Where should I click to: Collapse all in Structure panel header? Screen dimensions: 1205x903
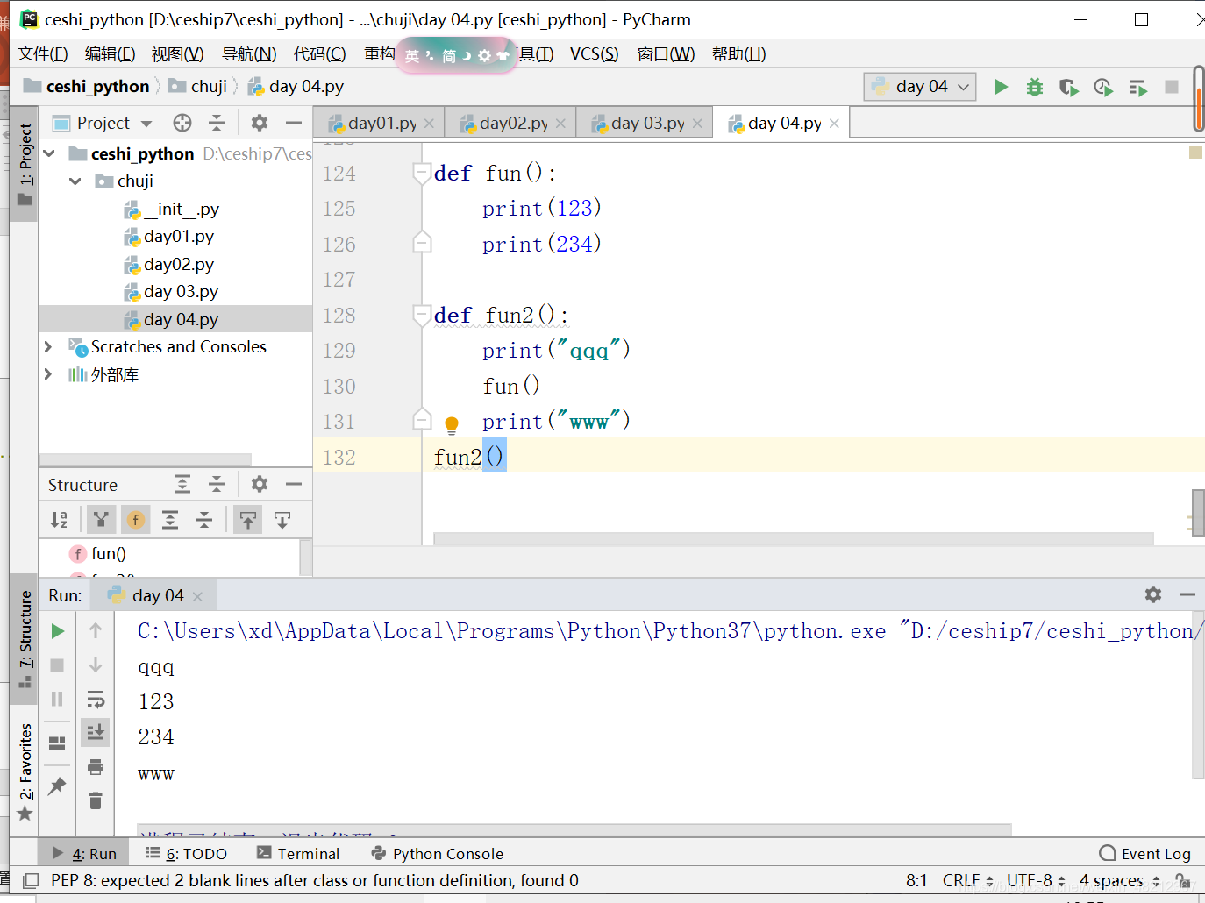coord(217,484)
